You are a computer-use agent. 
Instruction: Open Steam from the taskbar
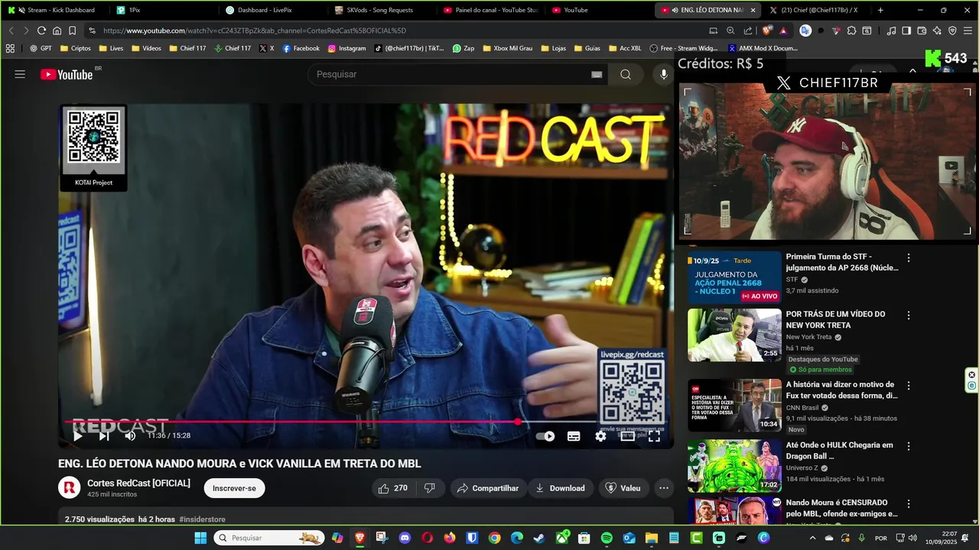(539, 538)
